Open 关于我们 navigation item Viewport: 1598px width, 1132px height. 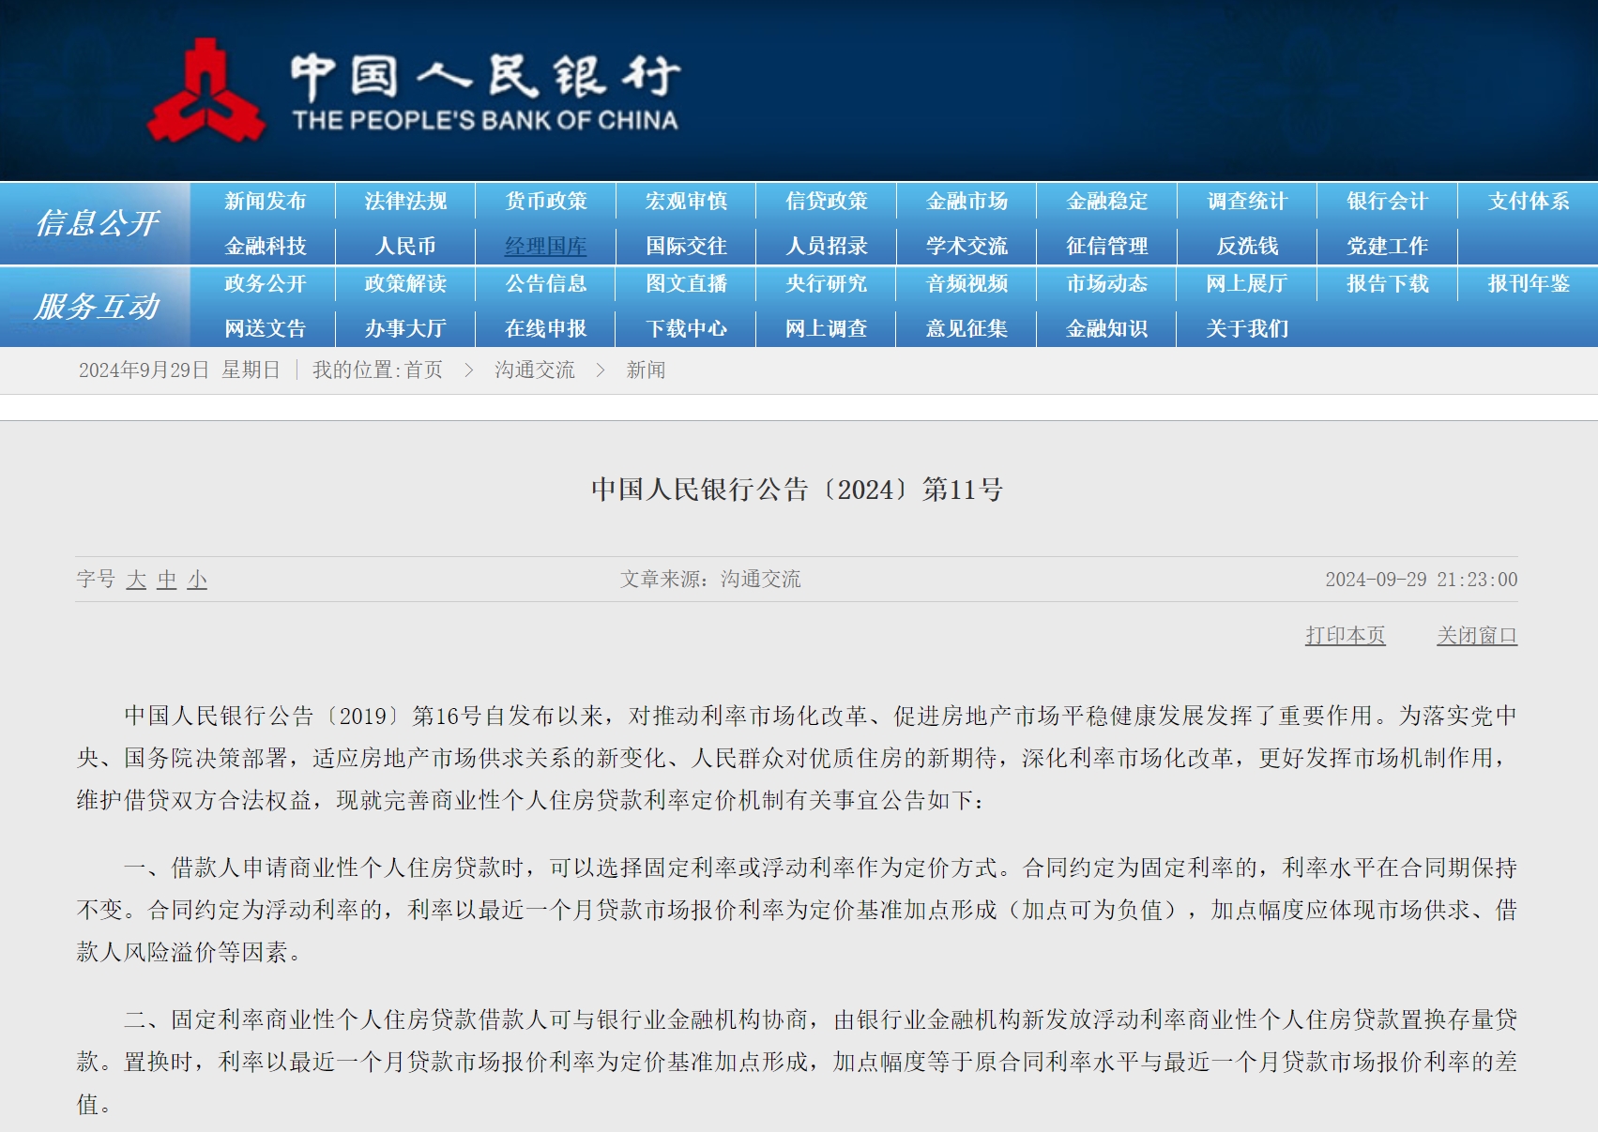(x=1247, y=329)
